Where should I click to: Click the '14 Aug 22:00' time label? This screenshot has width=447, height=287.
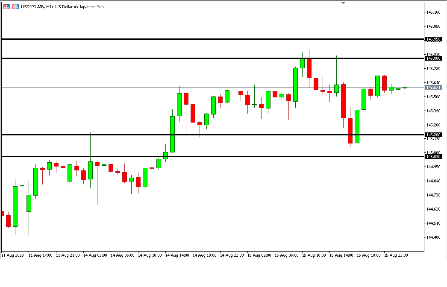[x=232, y=255]
